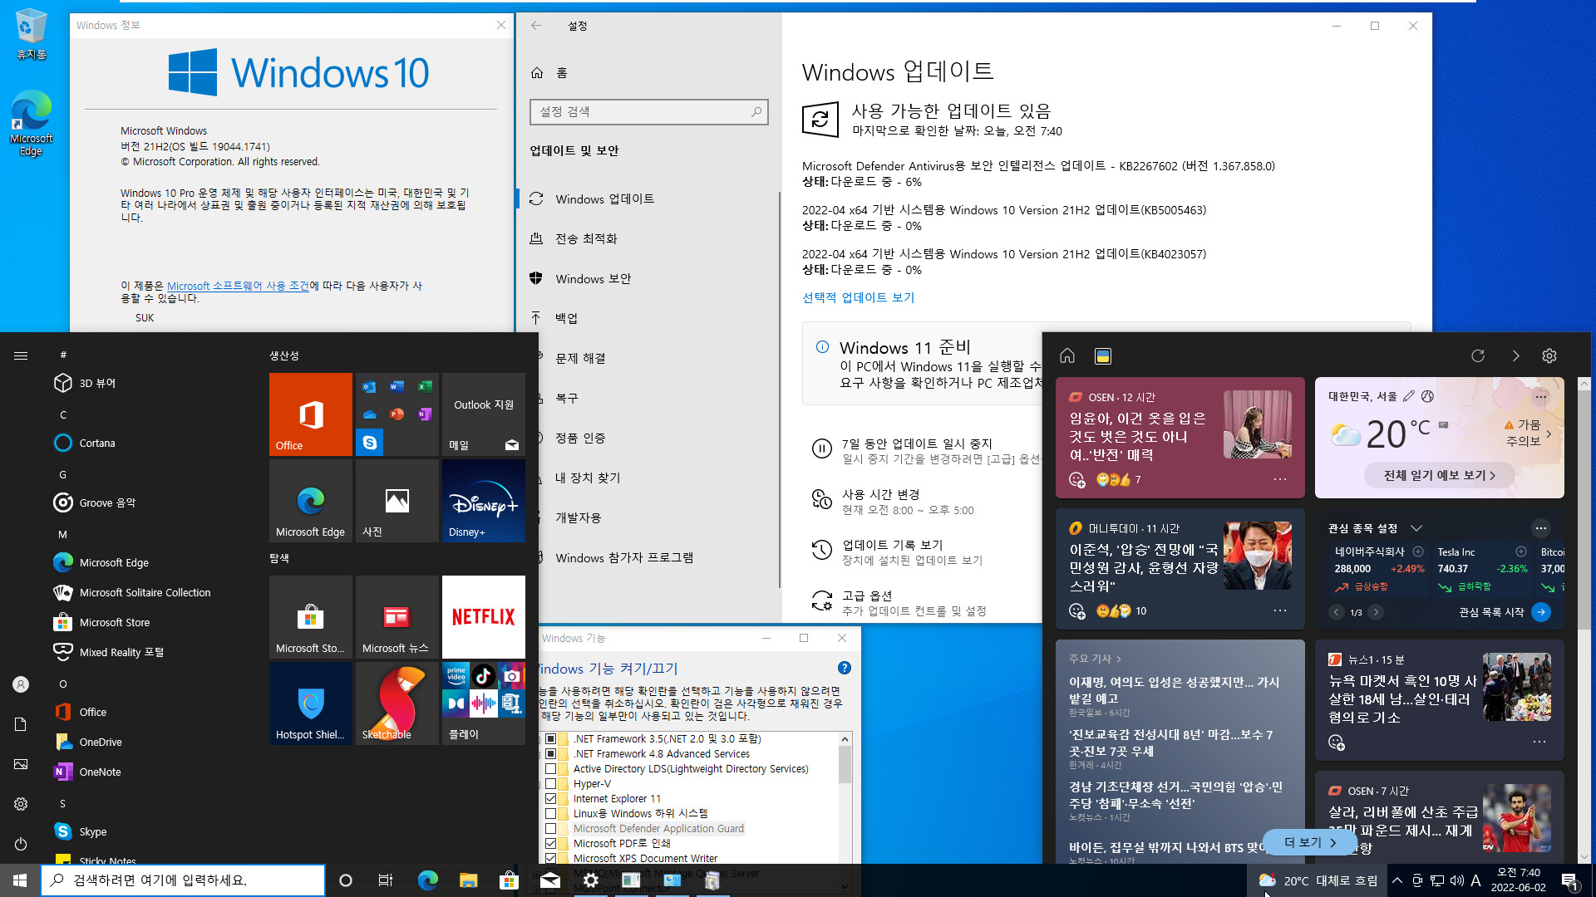Screen dimensions: 1596x897
Task: Launch the Hotspot Shield tile
Action: pos(310,703)
